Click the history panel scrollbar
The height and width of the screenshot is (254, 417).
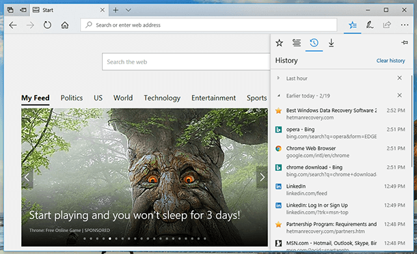[412, 121]
